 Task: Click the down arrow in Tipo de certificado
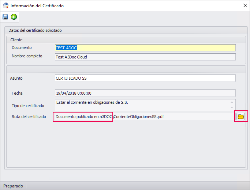pos(232,108)
